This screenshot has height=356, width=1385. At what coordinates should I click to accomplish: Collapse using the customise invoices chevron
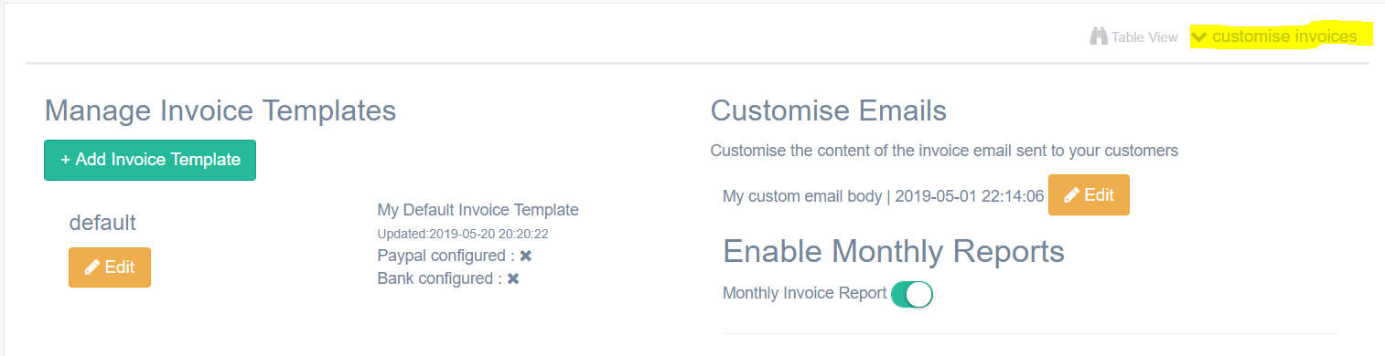(1199, 37)
